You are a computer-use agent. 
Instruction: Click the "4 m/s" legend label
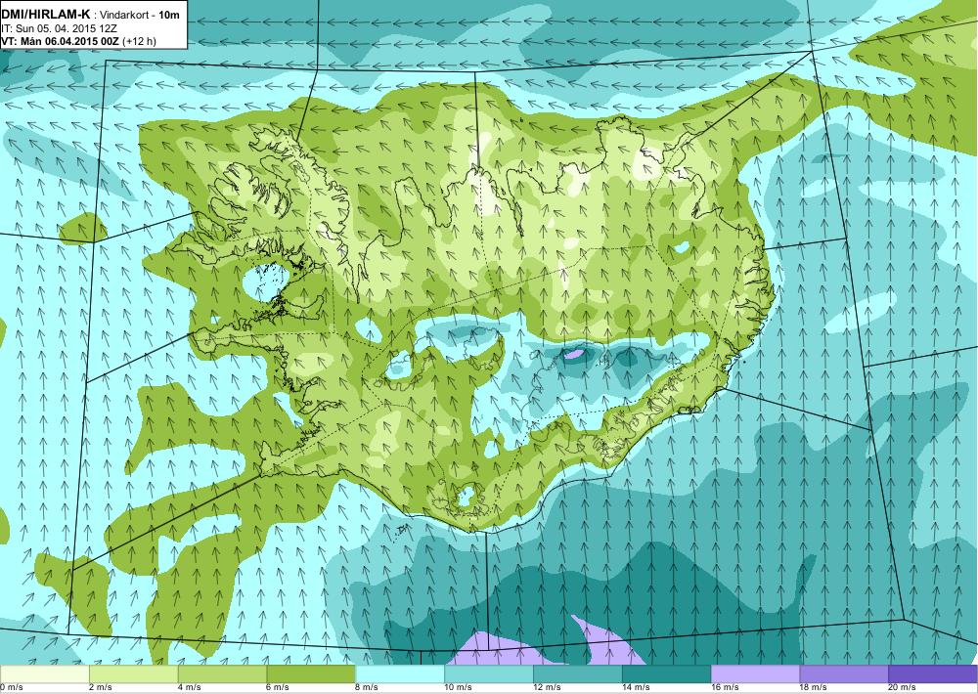point(190,688)
